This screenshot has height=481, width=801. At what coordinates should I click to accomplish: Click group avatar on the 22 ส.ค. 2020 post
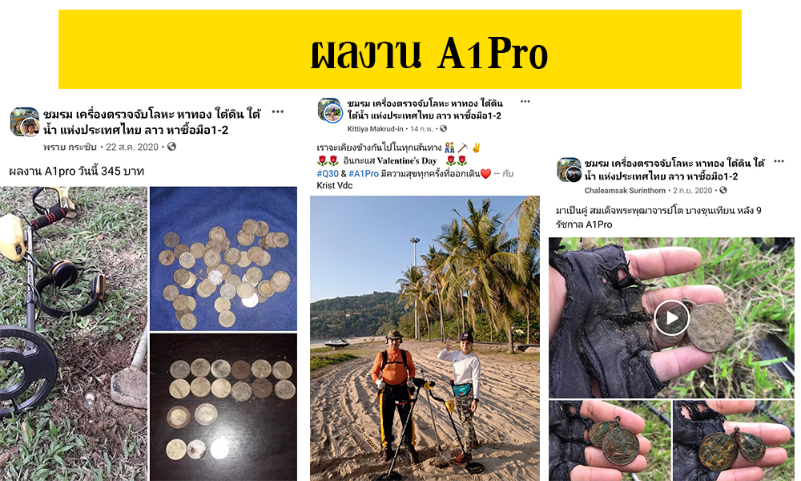(x=25, y=122)
